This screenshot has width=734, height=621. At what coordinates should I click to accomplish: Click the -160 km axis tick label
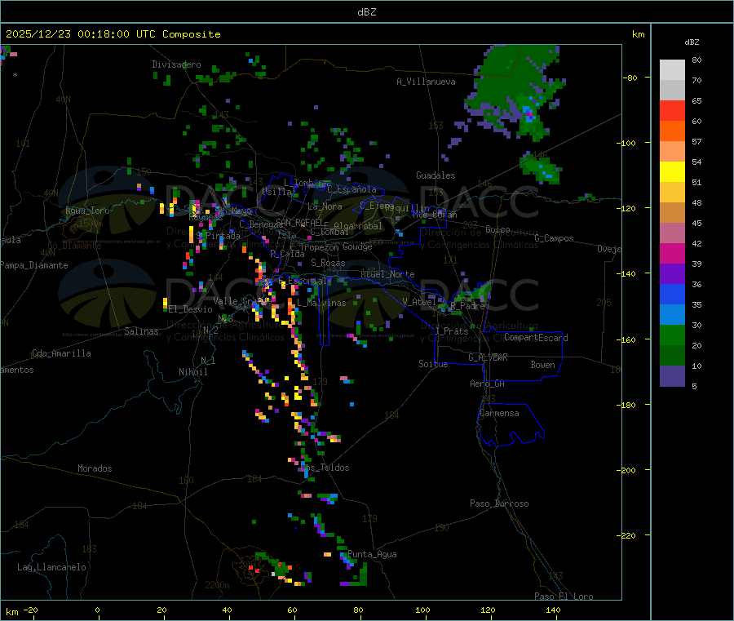[x=628, y=339]
